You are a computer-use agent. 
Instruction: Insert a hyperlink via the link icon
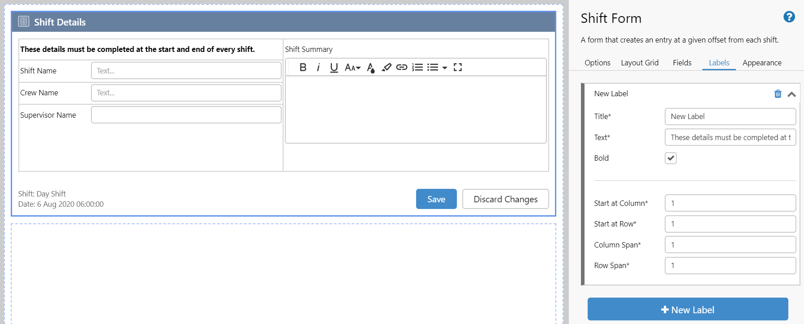click(402, 67)
